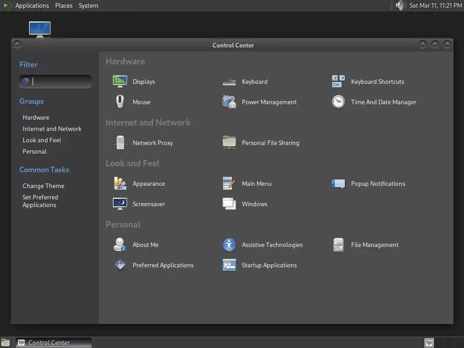
Task: Open the Personal File Sharing folder icon
Action: [229, 142]
